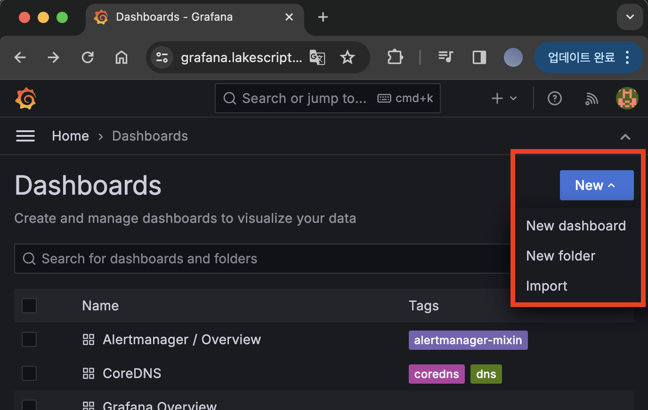Image resolution: width=648 pixels, height=410 pixels.
Task: Filter by the alertmanager-mixin tag
Action: pos(468,340)
